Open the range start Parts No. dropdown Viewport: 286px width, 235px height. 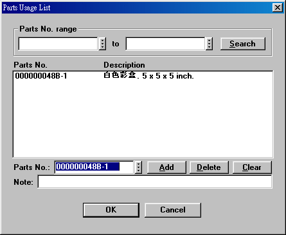point(102,44)
